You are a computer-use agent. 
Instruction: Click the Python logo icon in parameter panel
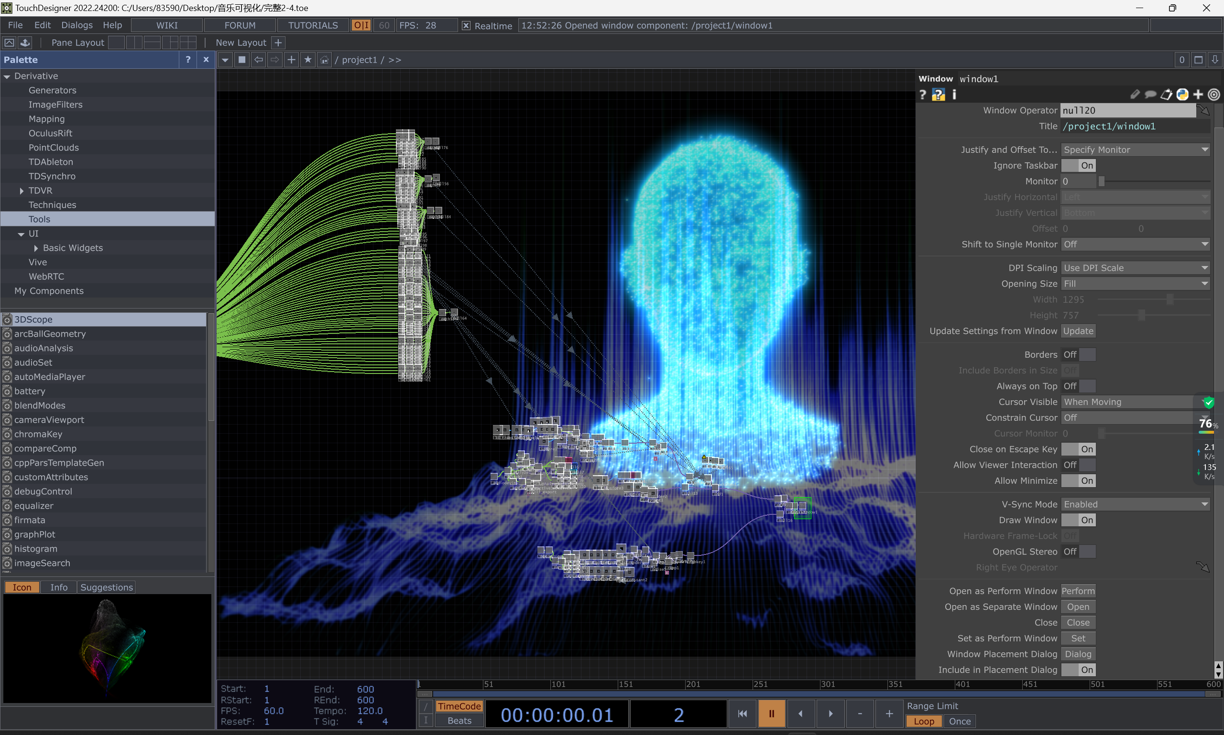(x=1182, y=95)
